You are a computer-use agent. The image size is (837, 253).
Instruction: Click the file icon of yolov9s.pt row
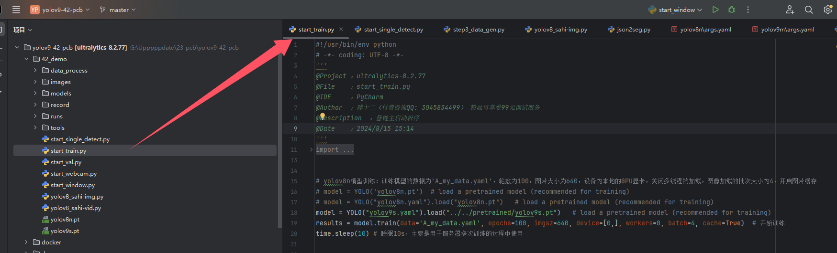coord(45,231)
